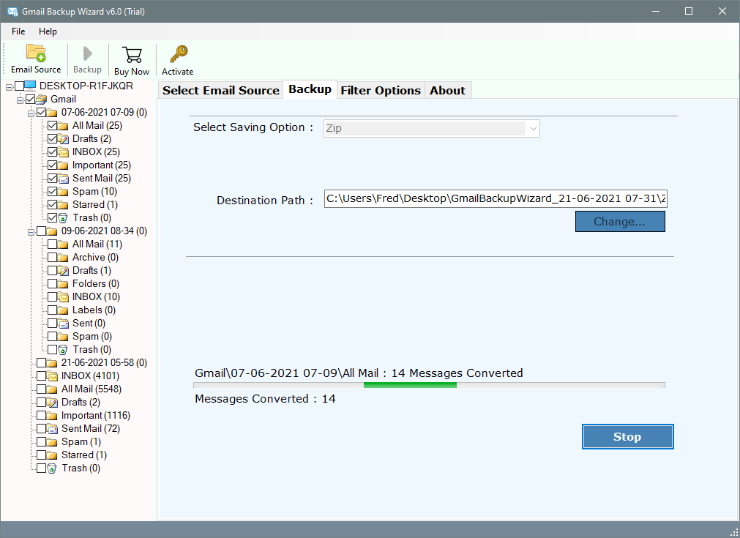Click the Change... button

click(x=620, y=221)
